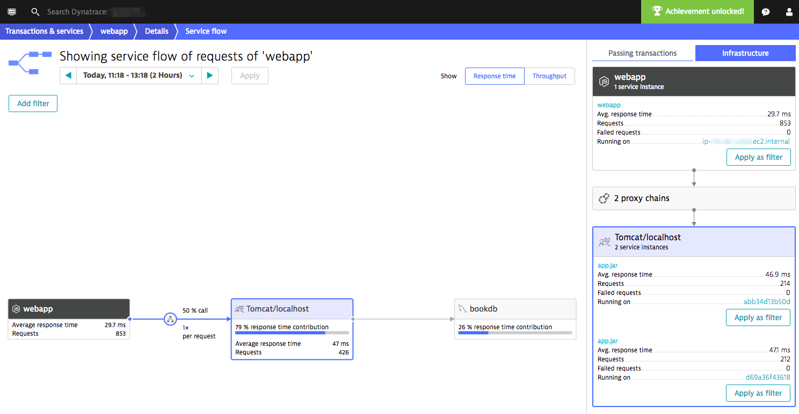
Task: Click Tomcat node requests value 426
Action: 344,352
